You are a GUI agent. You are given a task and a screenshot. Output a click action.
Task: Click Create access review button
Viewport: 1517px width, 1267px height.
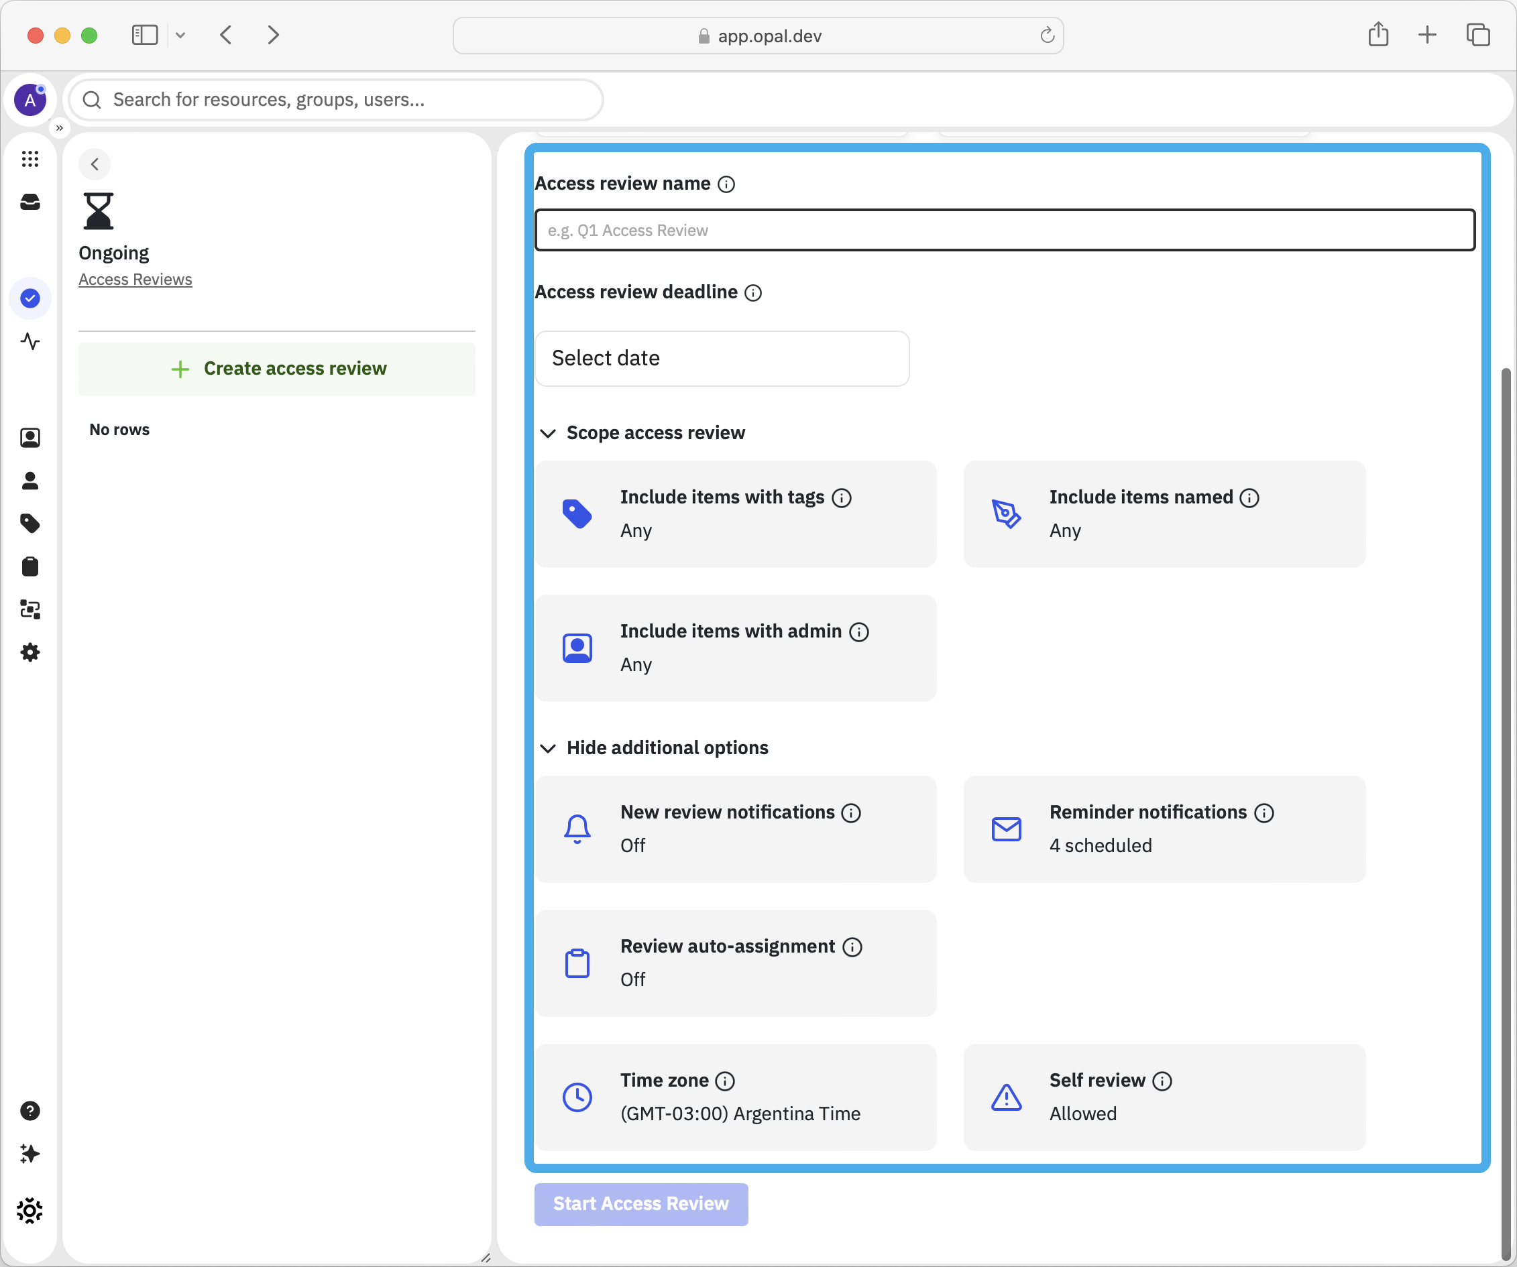(x=277, y=369)
